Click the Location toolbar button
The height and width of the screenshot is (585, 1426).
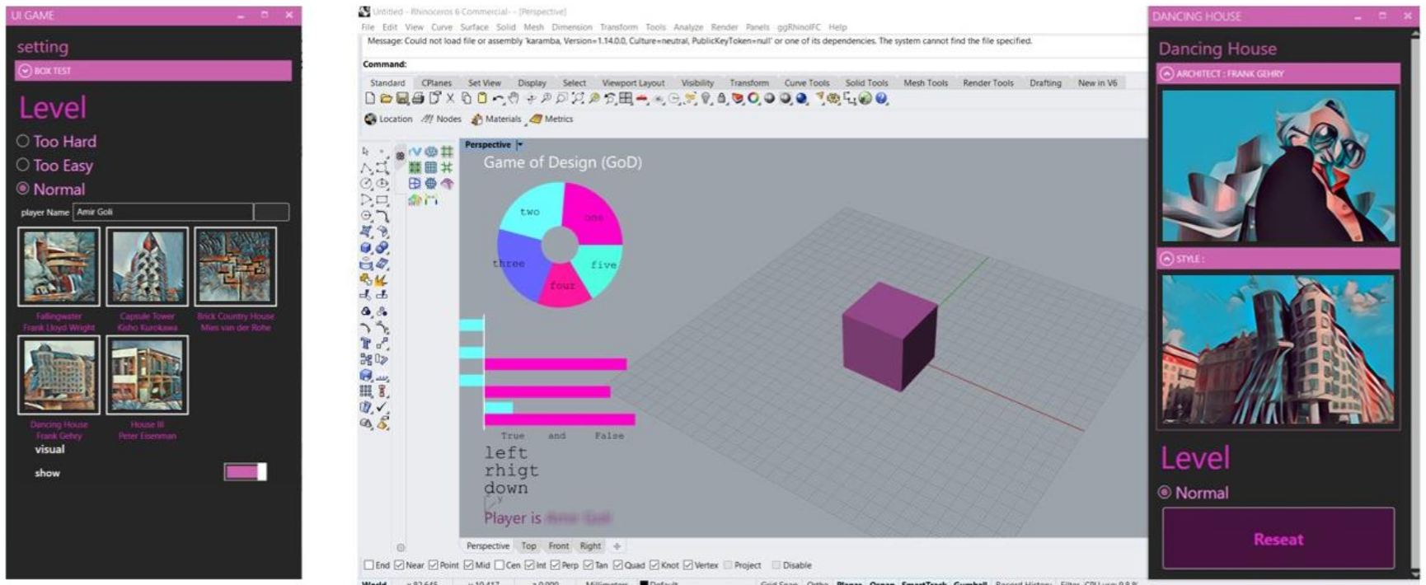click(388, 119)
